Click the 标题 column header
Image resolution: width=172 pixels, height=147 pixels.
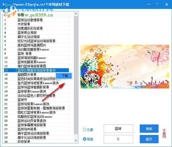pyautogui.click(x=42, y=15)
